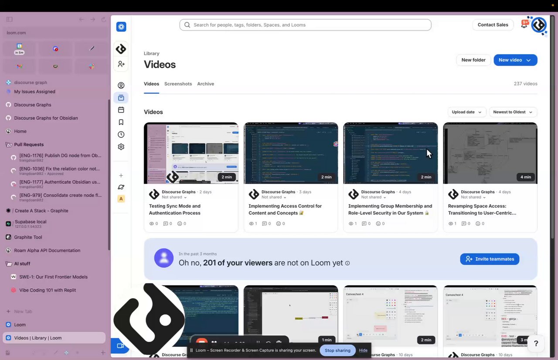The height and width of the screenshot is (360, 558).
Task: Click the blue camera record button at bottom left
Action: pos(119,346)
